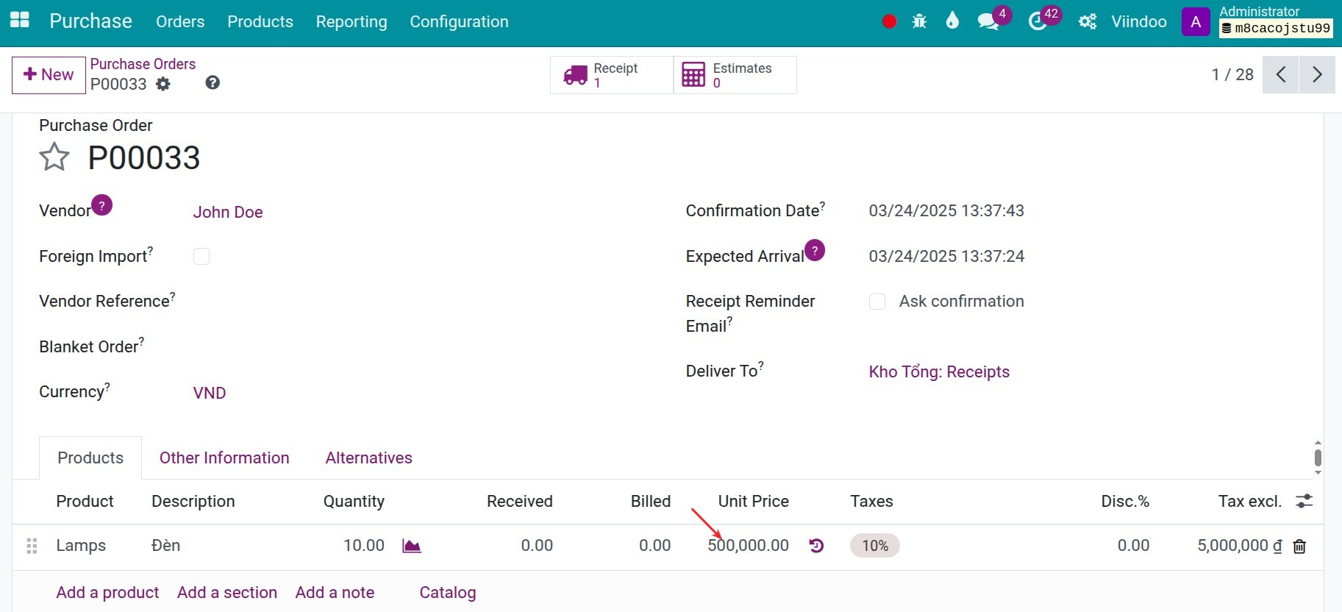Click the 1 / 28 record pager
Image resolution: width=1342 pixels, height=612 pixels.
[x=1232, y=74]
